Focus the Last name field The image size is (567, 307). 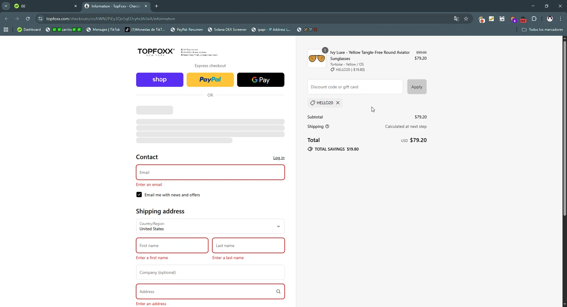pos(248,245)
